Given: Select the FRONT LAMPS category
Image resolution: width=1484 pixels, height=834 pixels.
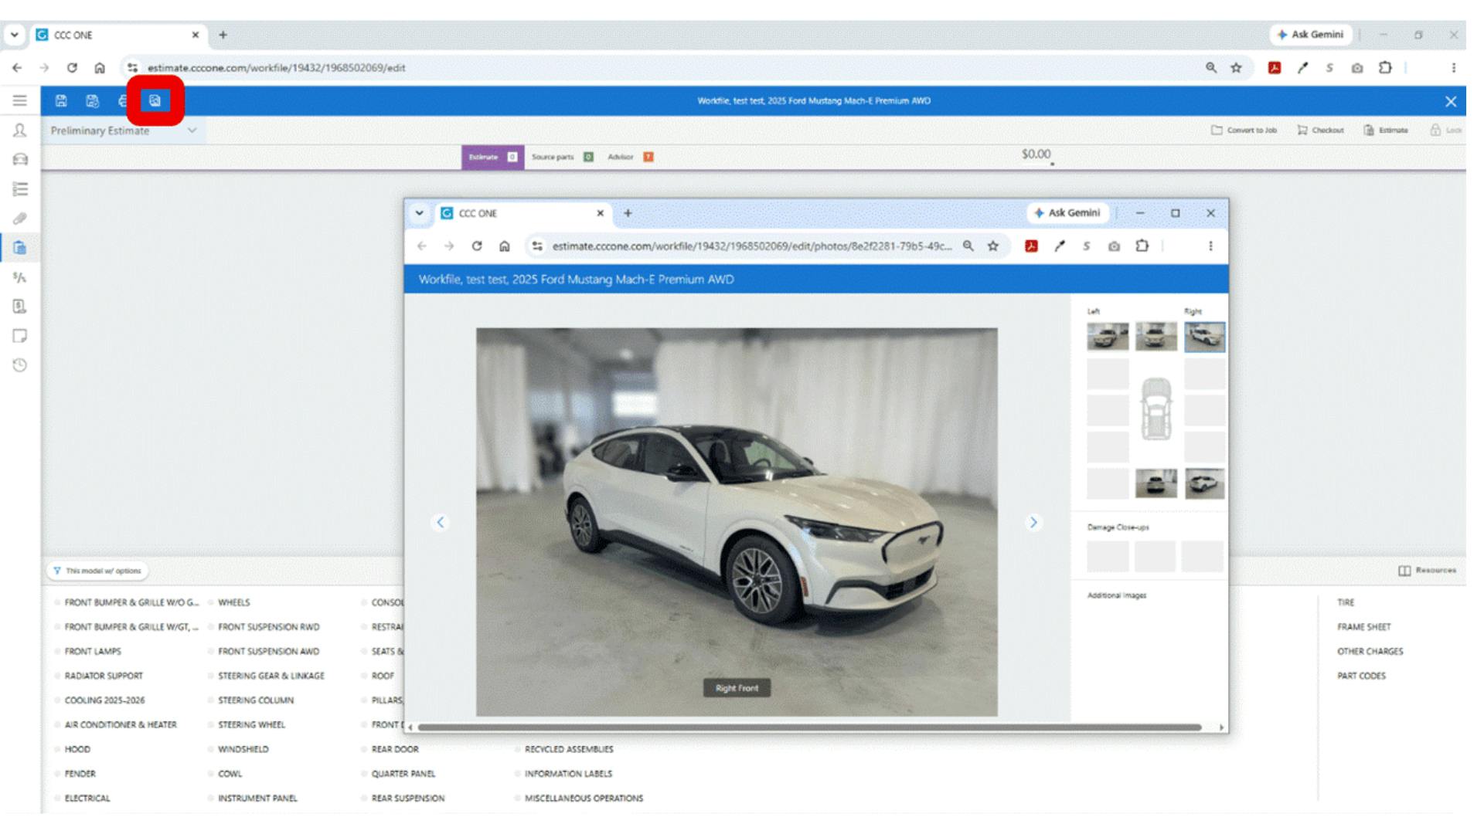Looking at the screenshot, I should click(93, 652).
